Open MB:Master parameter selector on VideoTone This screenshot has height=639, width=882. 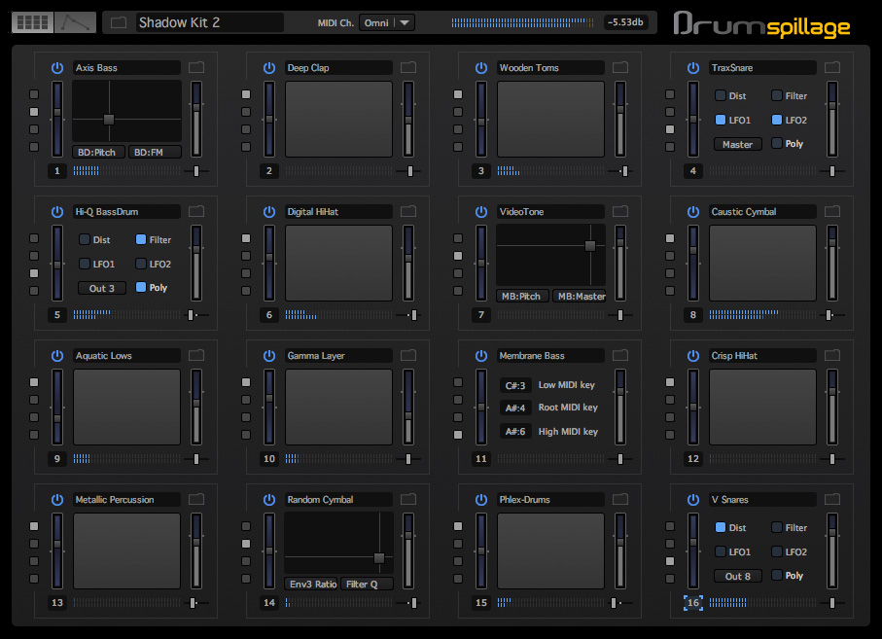579,297
